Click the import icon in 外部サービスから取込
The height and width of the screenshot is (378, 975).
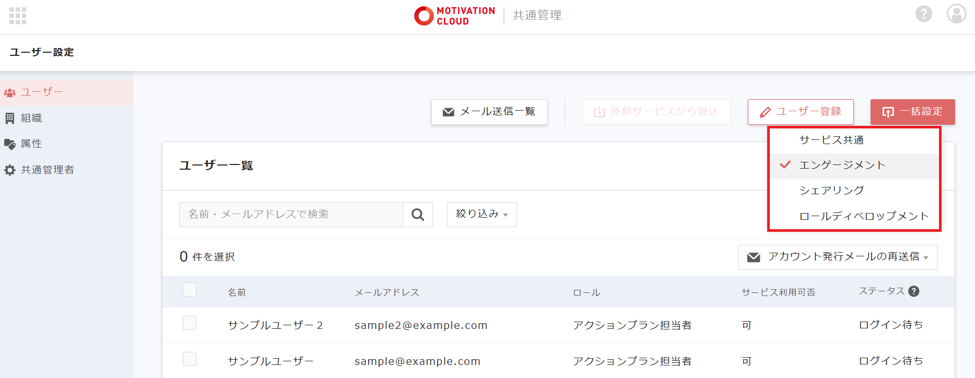(x=600, y=112)
